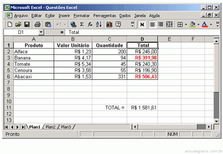Click the vertical scrollbar down arrow
This screenshot has height=154, width=223.
point(216,121)
